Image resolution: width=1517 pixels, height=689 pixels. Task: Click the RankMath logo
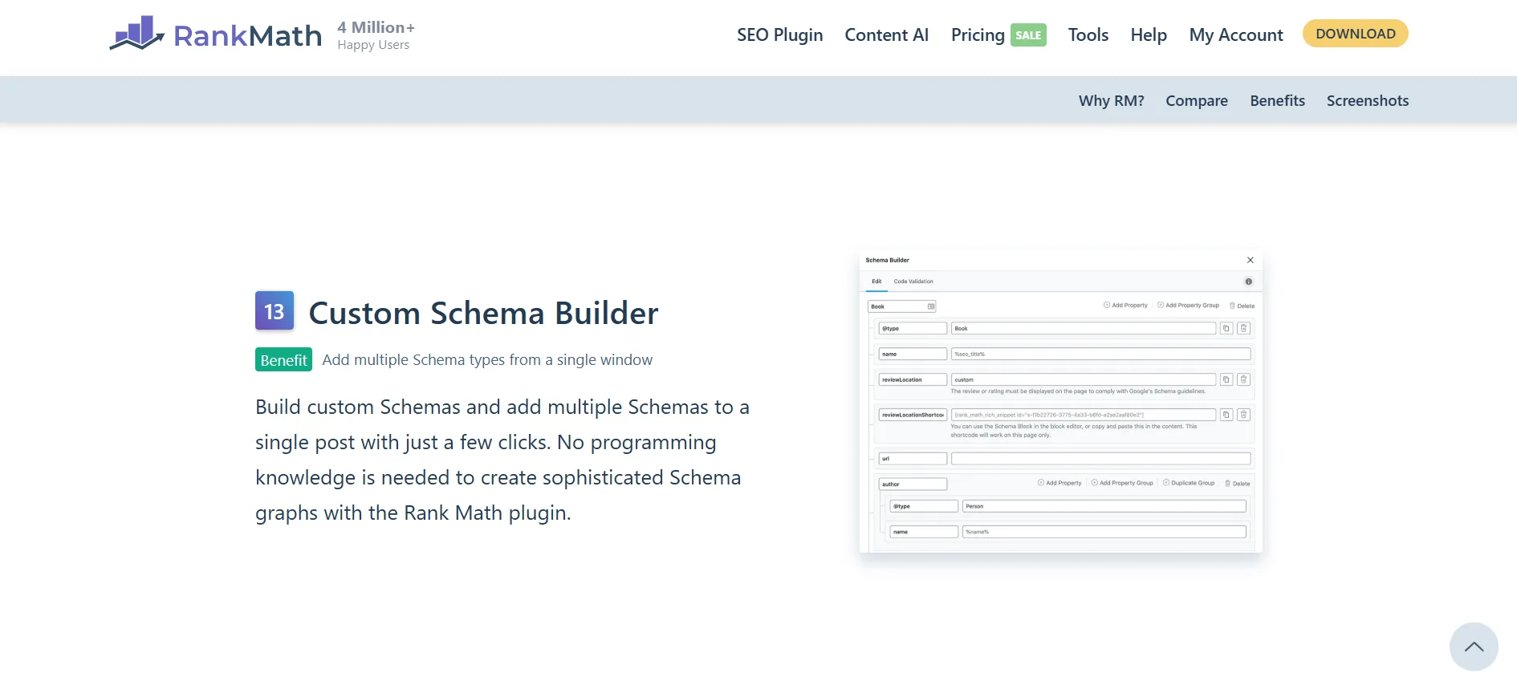pyautogui.click(x=215, y=34)
